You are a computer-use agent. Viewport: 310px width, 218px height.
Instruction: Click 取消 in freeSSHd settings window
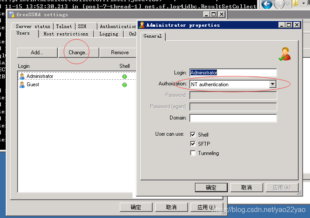171,207
